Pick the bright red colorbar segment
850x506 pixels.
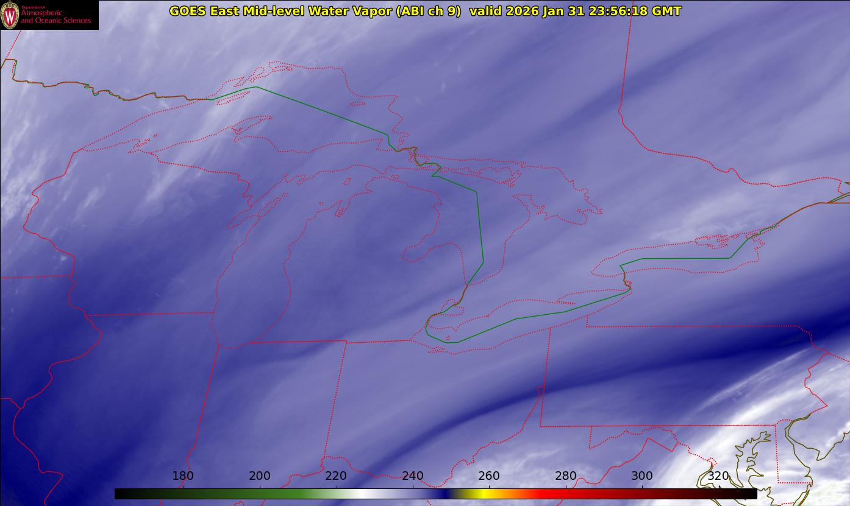(549, 494)
